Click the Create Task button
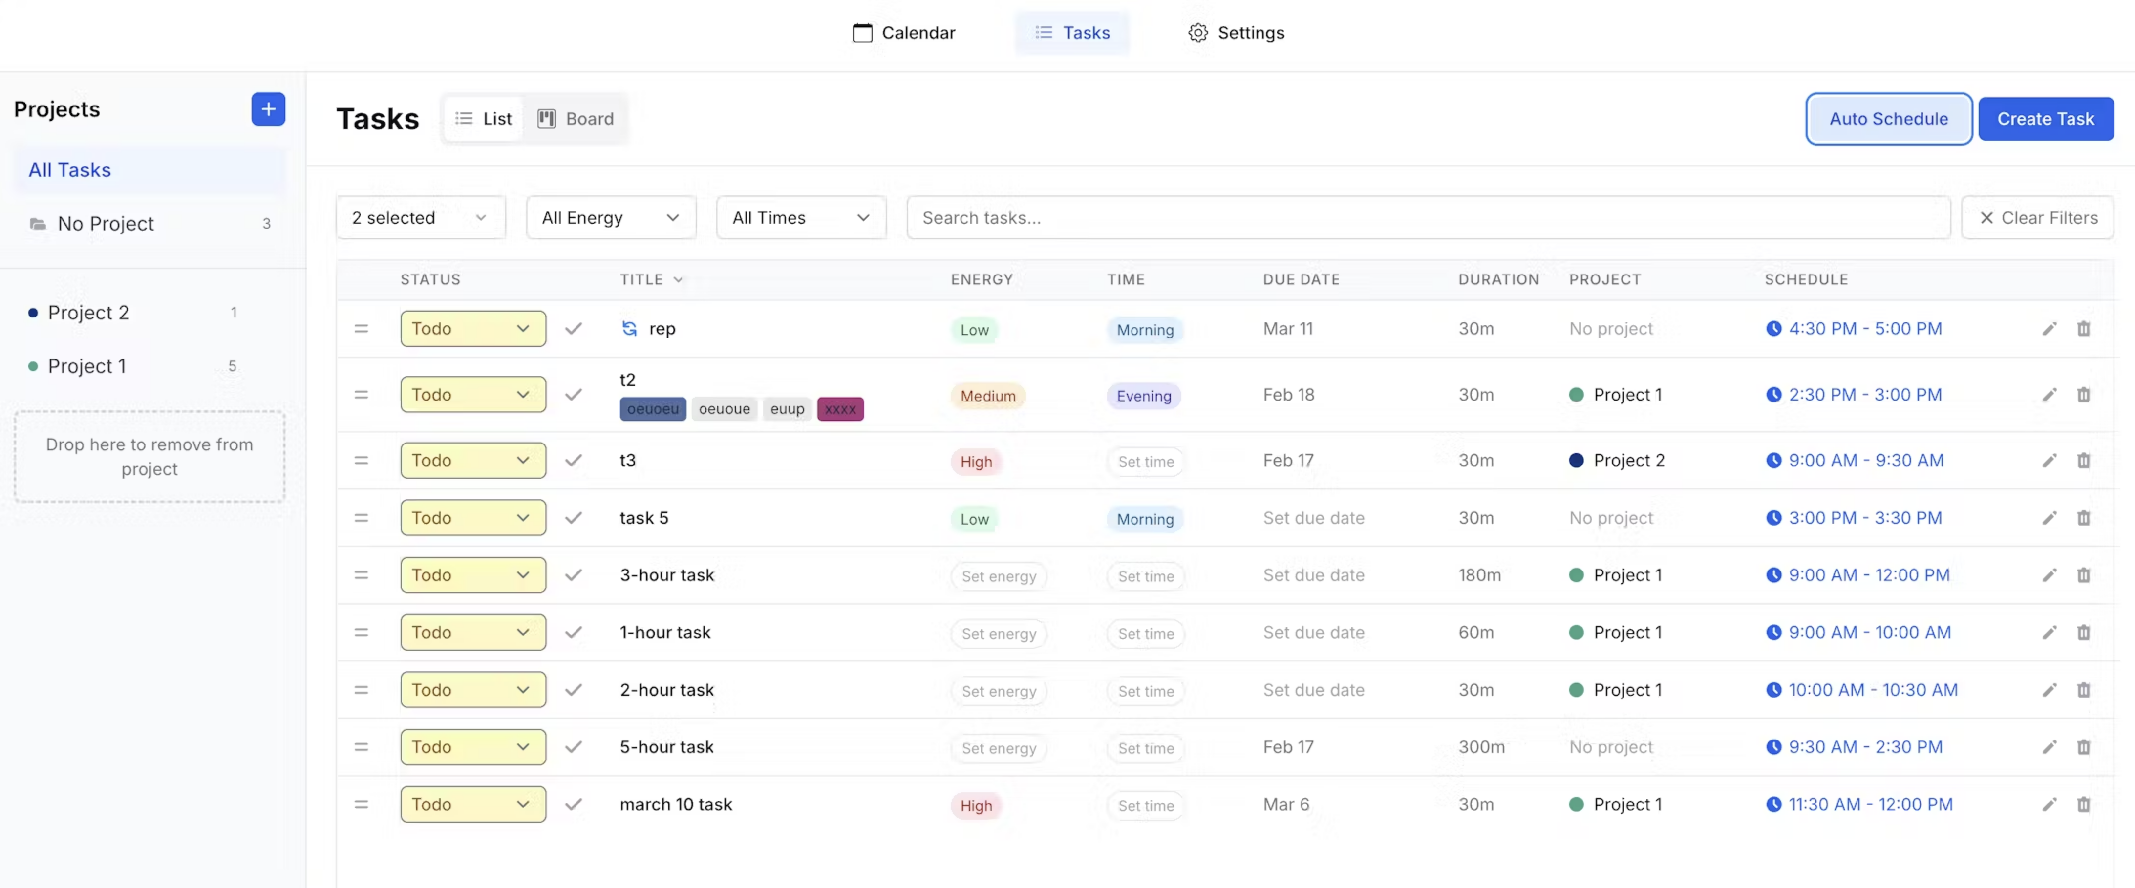 [x=2046, y=119]
